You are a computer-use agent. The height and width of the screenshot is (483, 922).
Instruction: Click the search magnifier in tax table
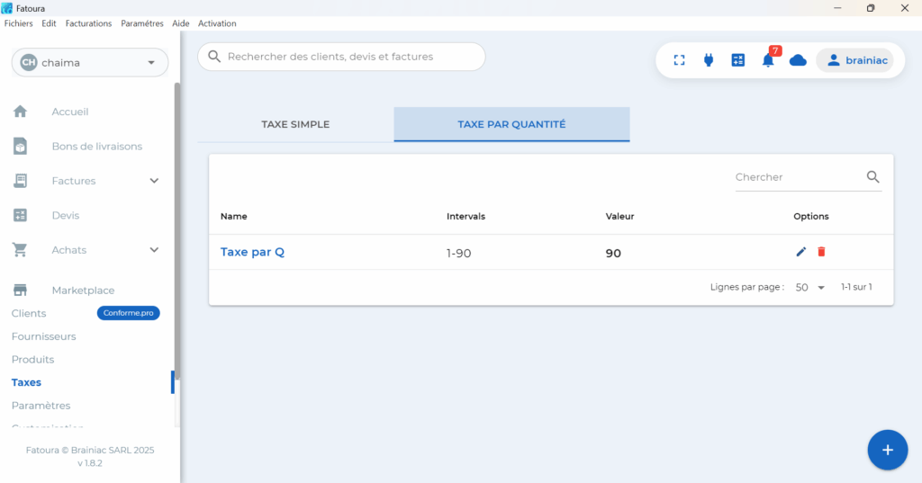click(872, 177)
